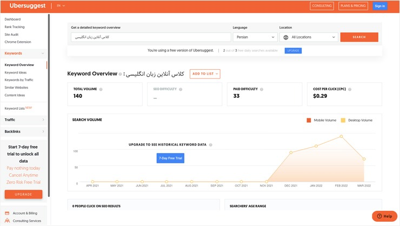Click the CPC value $0.29
400x226 pixels.
[320, 96]
